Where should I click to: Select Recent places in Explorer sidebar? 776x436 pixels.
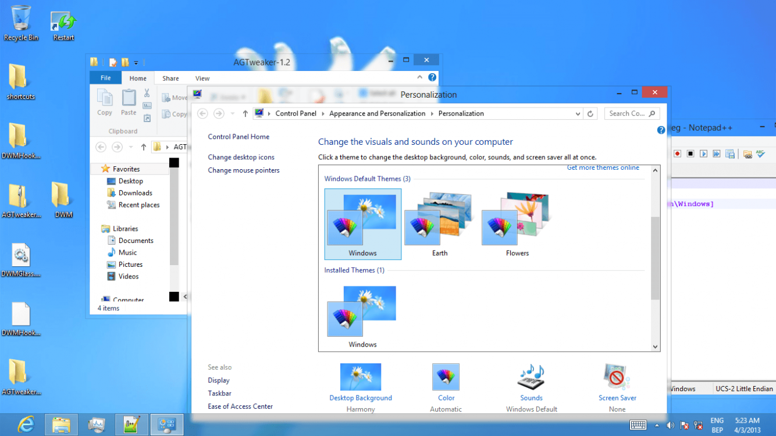pos(133,205)
